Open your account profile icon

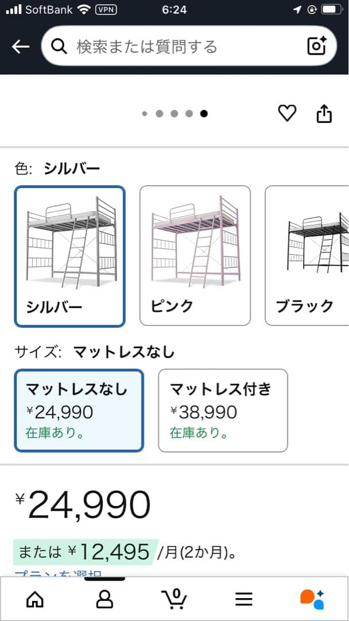pyautogui.click(x=104, y=600)
